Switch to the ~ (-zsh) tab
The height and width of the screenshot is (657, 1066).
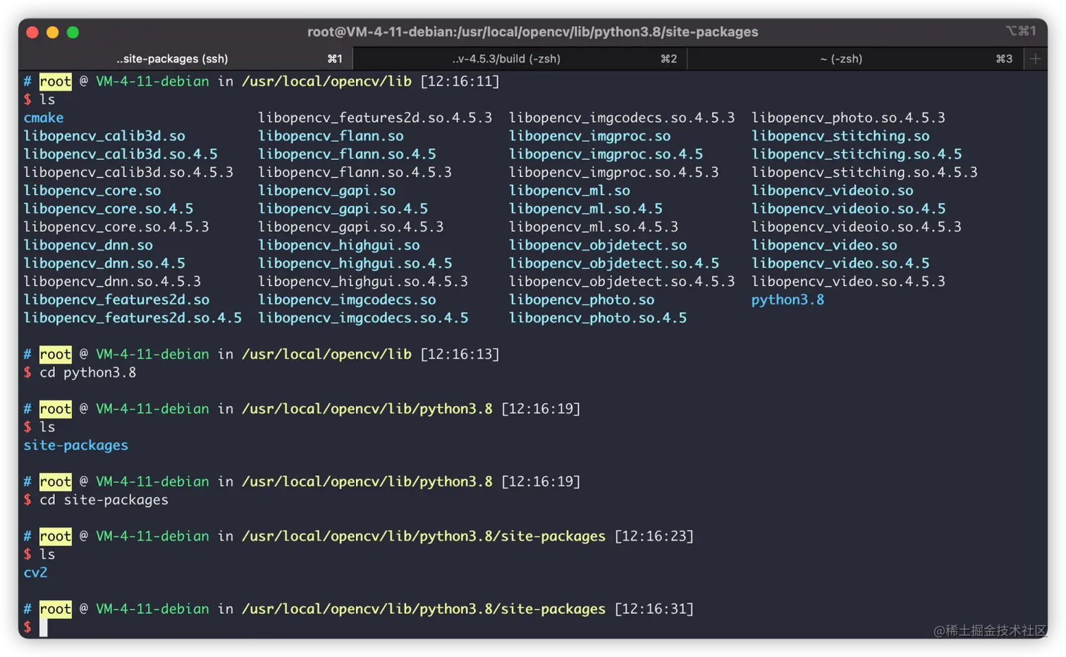[x=854, y=59]
